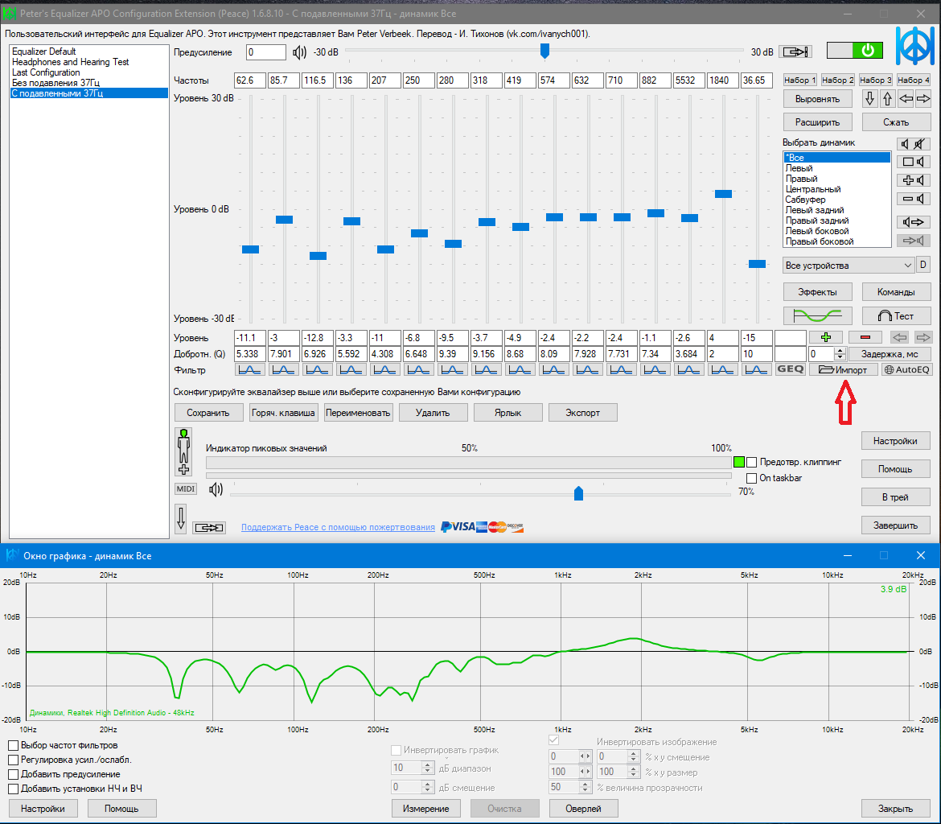Click the MIDI icon button

point(185,488)
